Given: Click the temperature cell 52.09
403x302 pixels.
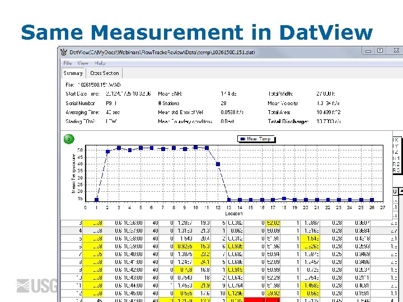Looking at the screenshot, I should click(x=273, y=262).
